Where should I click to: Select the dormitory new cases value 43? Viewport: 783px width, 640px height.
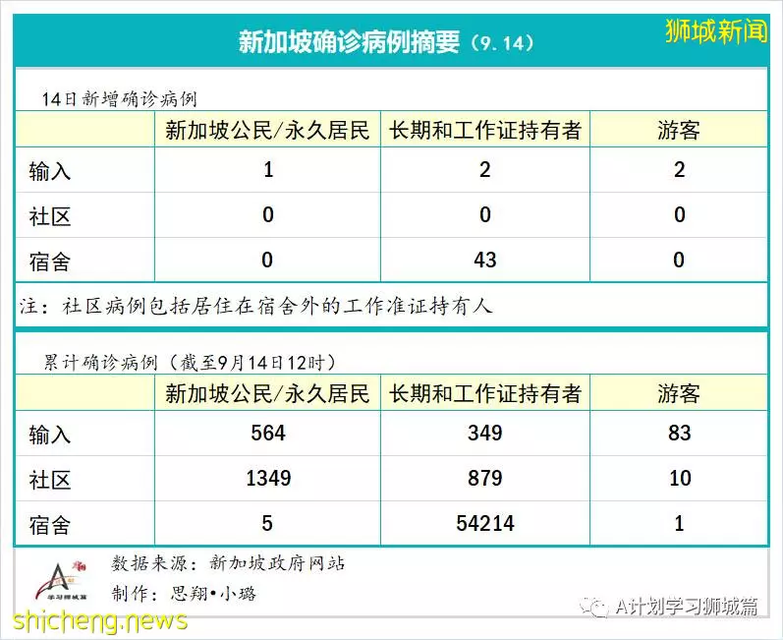point(485,260)
